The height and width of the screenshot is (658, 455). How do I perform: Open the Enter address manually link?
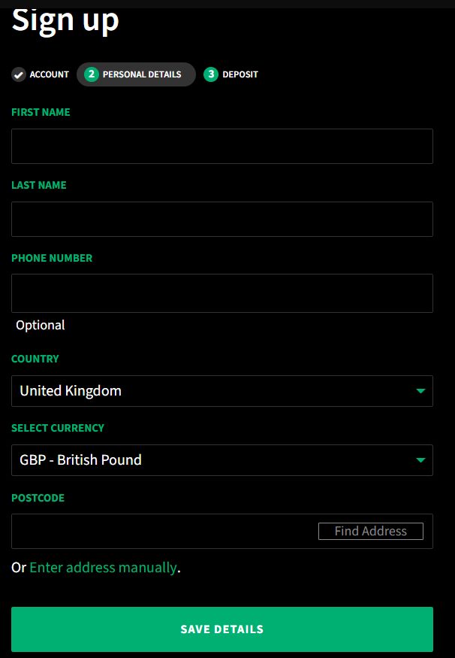click(x=103, y=568)
